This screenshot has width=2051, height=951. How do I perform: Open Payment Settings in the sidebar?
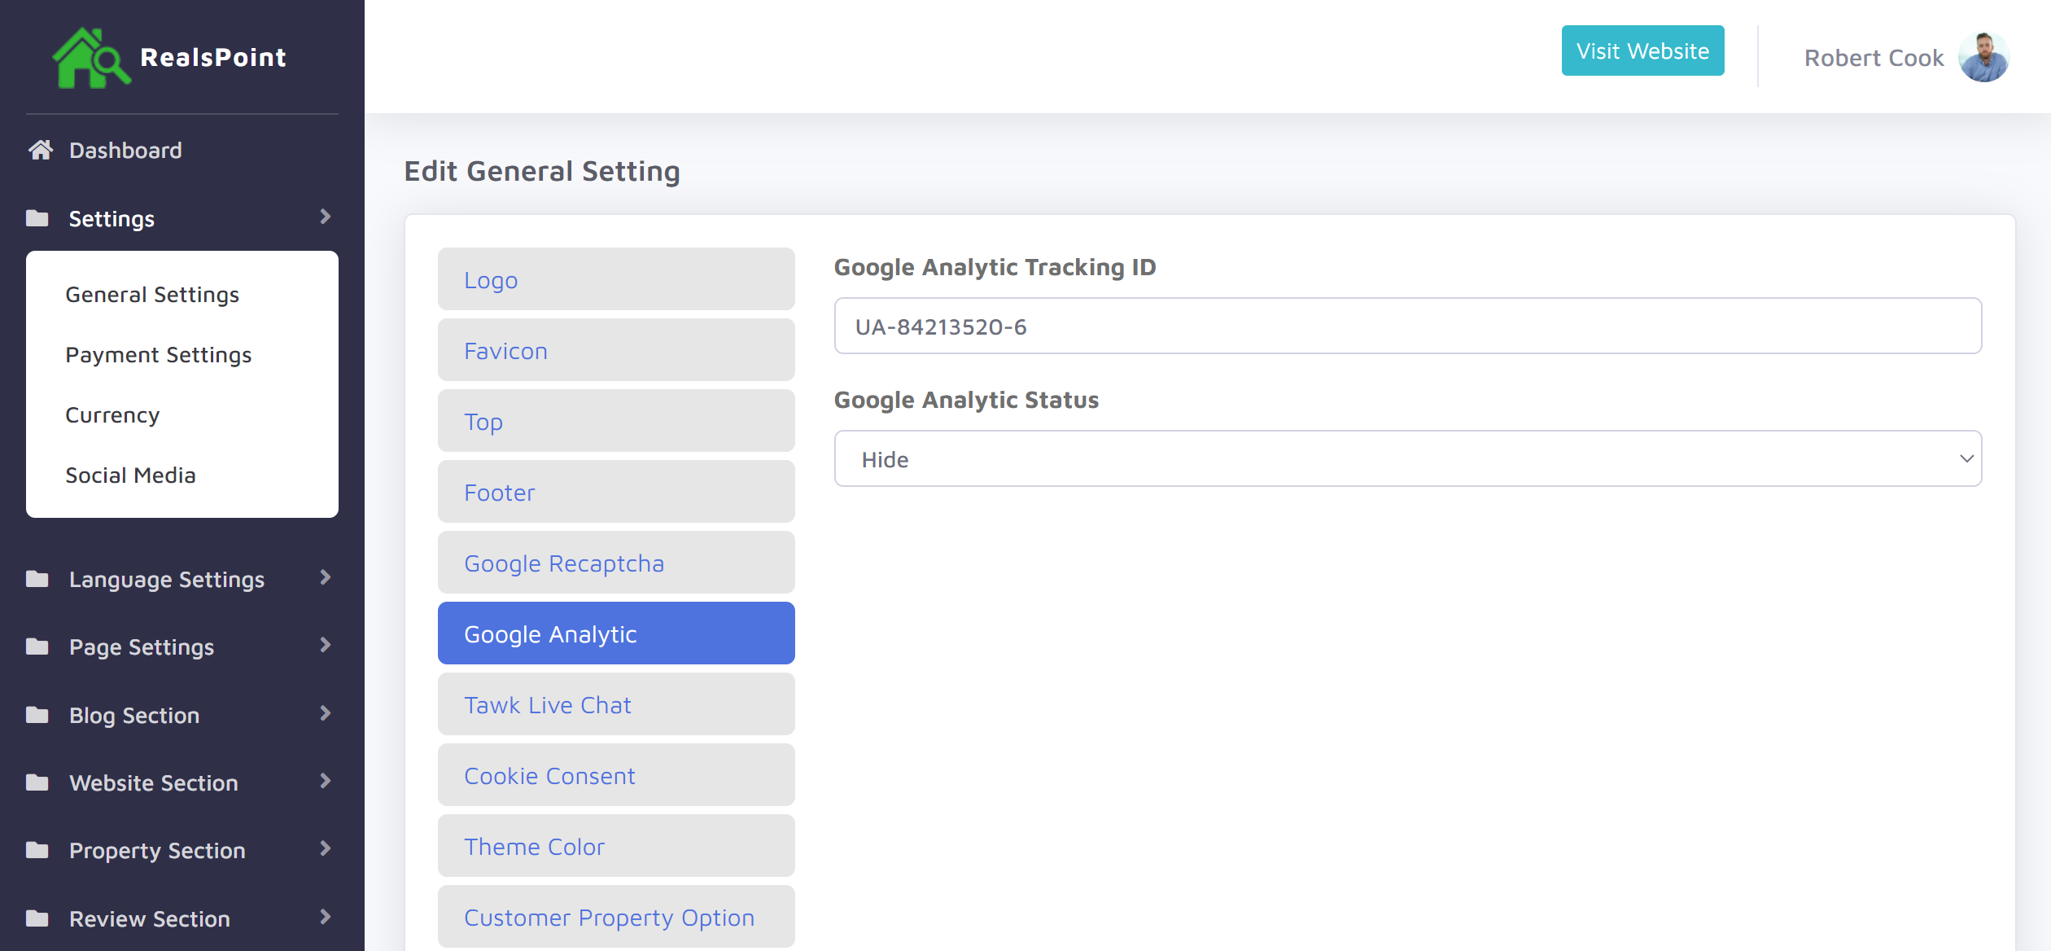coord(159,355)
